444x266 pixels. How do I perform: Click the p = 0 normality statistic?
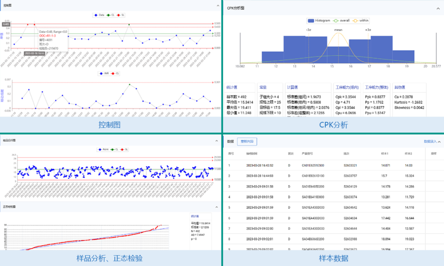(194, 239)
